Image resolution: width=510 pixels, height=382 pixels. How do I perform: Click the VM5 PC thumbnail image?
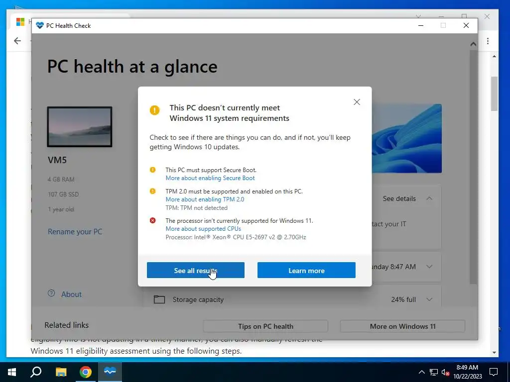click(x=80, y=127)
